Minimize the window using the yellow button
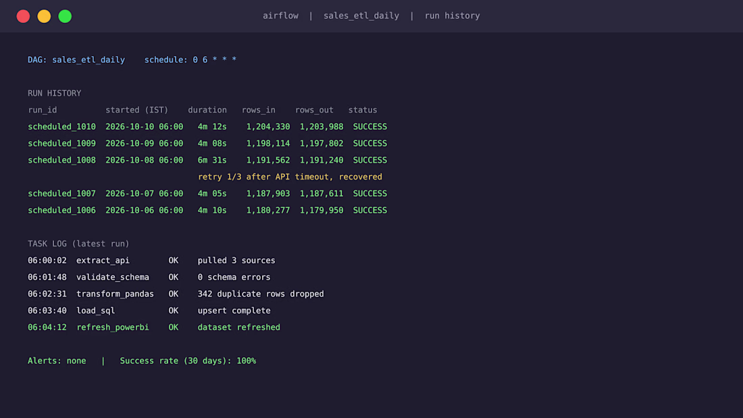 [x=44, y=16]
